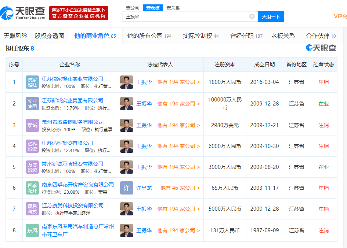This screenshot has width=347, height=248.
Task: Open 江苏康腾科技投资有限公司 company page
Action: 73,206
